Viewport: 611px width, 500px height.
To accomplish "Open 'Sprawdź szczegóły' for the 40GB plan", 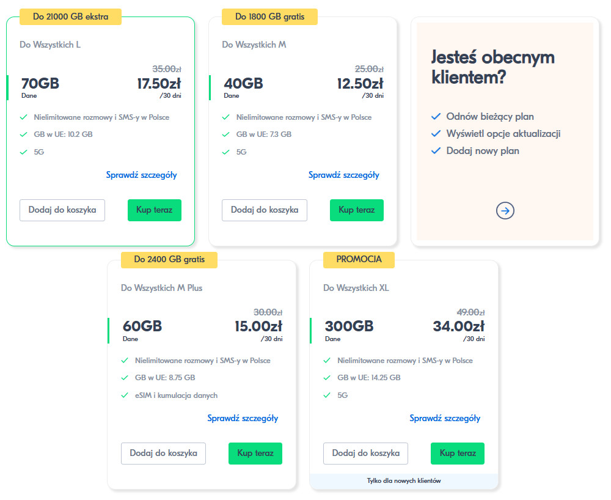I will tap(343, 175).
